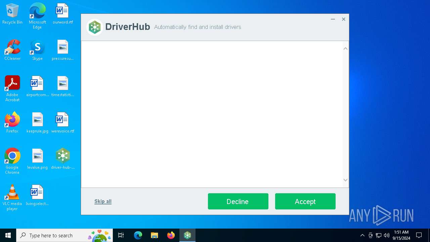Select the werevoice.rtf file

pos(63,123)
